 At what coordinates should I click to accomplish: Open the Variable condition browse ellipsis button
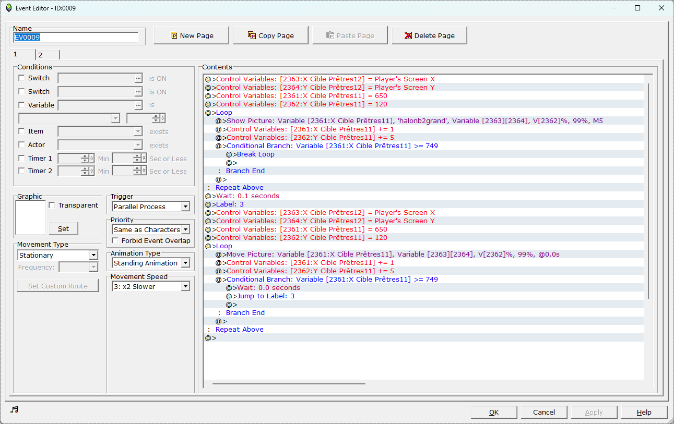click(138, 105)
